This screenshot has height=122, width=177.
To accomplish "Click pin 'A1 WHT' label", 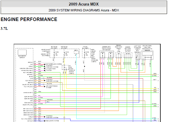I will tap(38, 62).
